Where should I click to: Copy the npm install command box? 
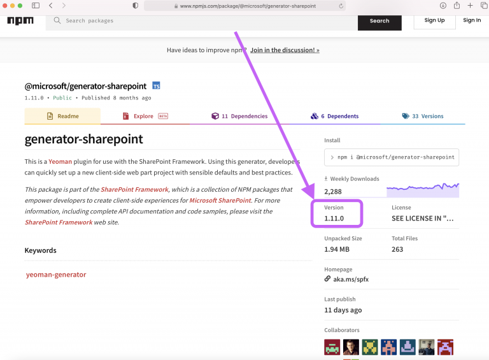[x=392, y=157]
